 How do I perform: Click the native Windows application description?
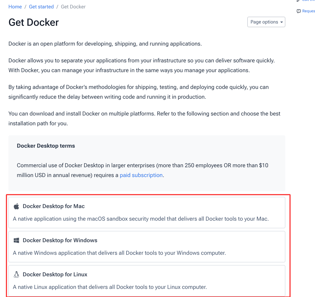coord(119,253)
